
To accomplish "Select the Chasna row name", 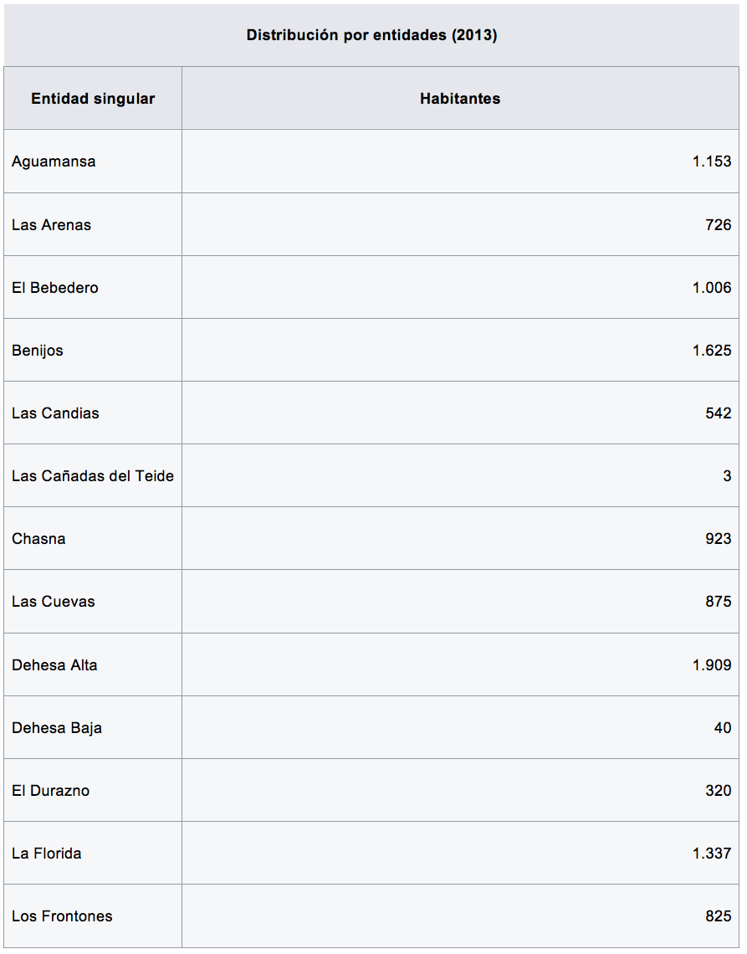I will 38,539.
